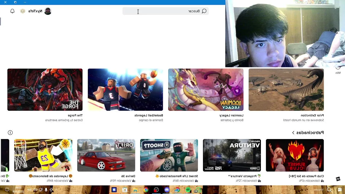Screen dimensions: 345x194
Task: Open the network tray icon
Action: coord(41,190)
